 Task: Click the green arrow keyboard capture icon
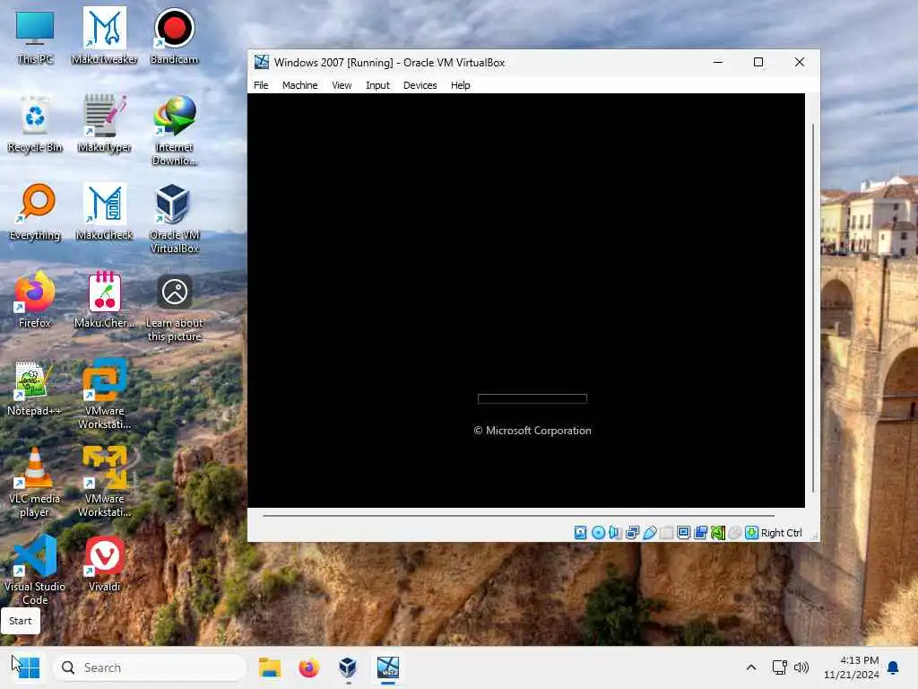(752, 533)
